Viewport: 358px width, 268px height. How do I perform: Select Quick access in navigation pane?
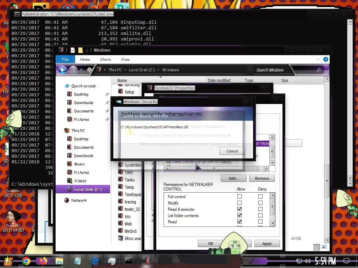point(83,86)
